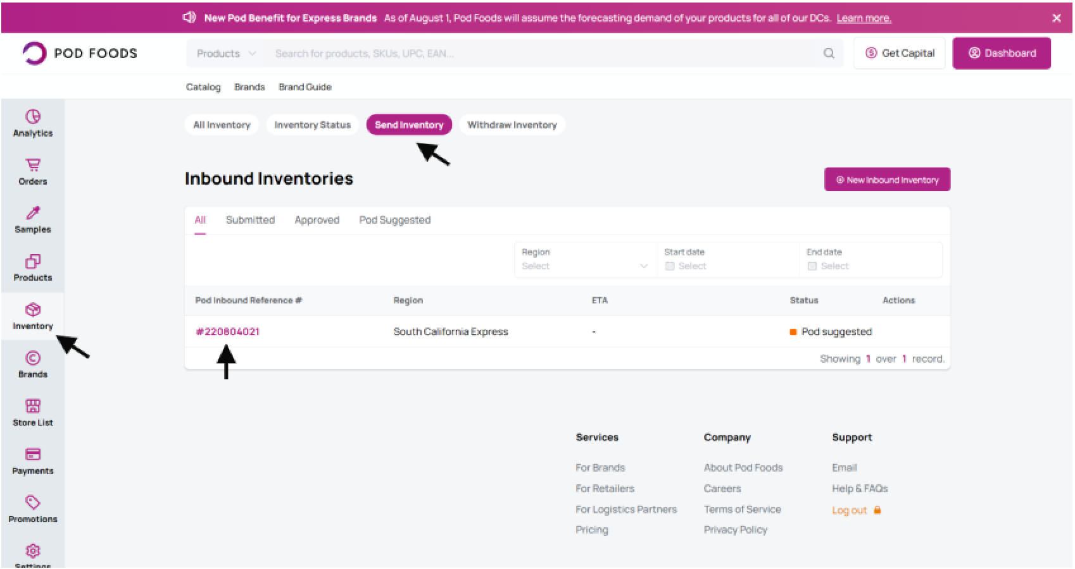
Task: Focus the product search field
Action: coord(544,54)
